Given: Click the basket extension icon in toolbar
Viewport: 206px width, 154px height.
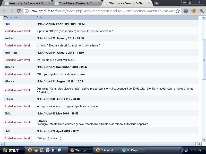Looking at the screenshot, I should (194, 11).
